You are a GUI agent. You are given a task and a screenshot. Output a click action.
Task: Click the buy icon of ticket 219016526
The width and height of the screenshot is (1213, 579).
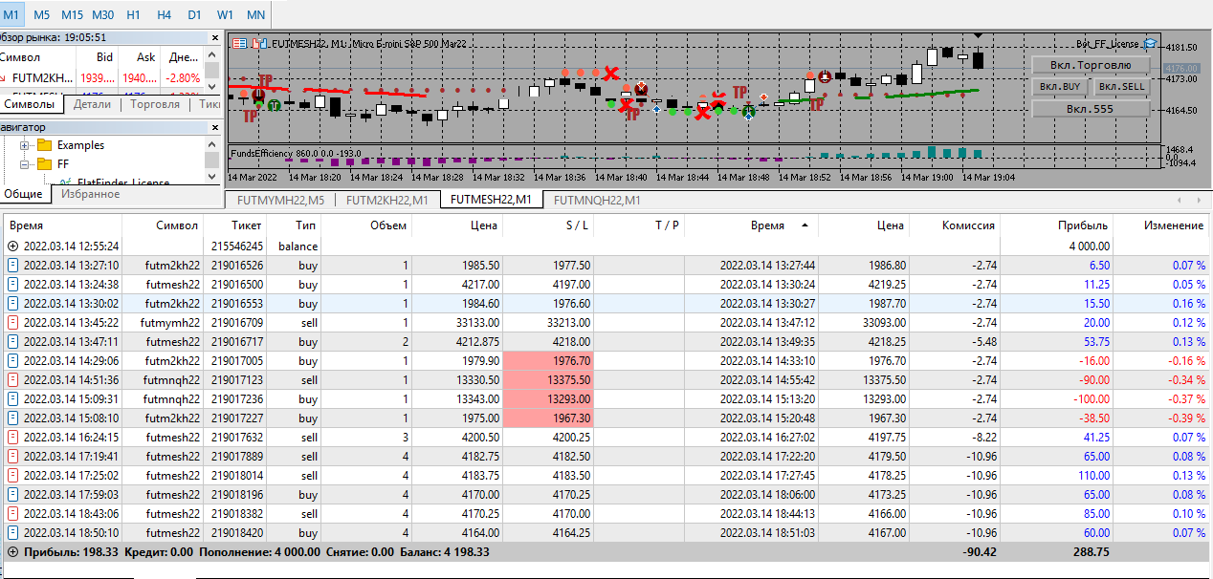coord(12,265)
